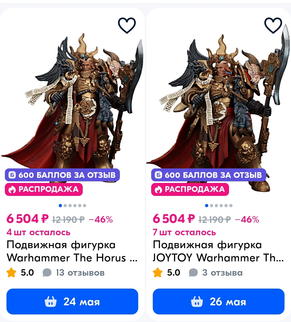This screenshot has width=291, height=322.
Task: Open product title Warhammer The Horus on left
Action: (72, 251)
